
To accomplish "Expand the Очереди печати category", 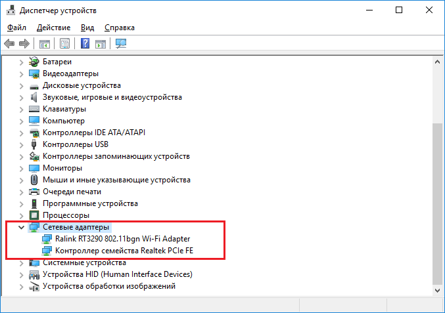I will point(21,192).
